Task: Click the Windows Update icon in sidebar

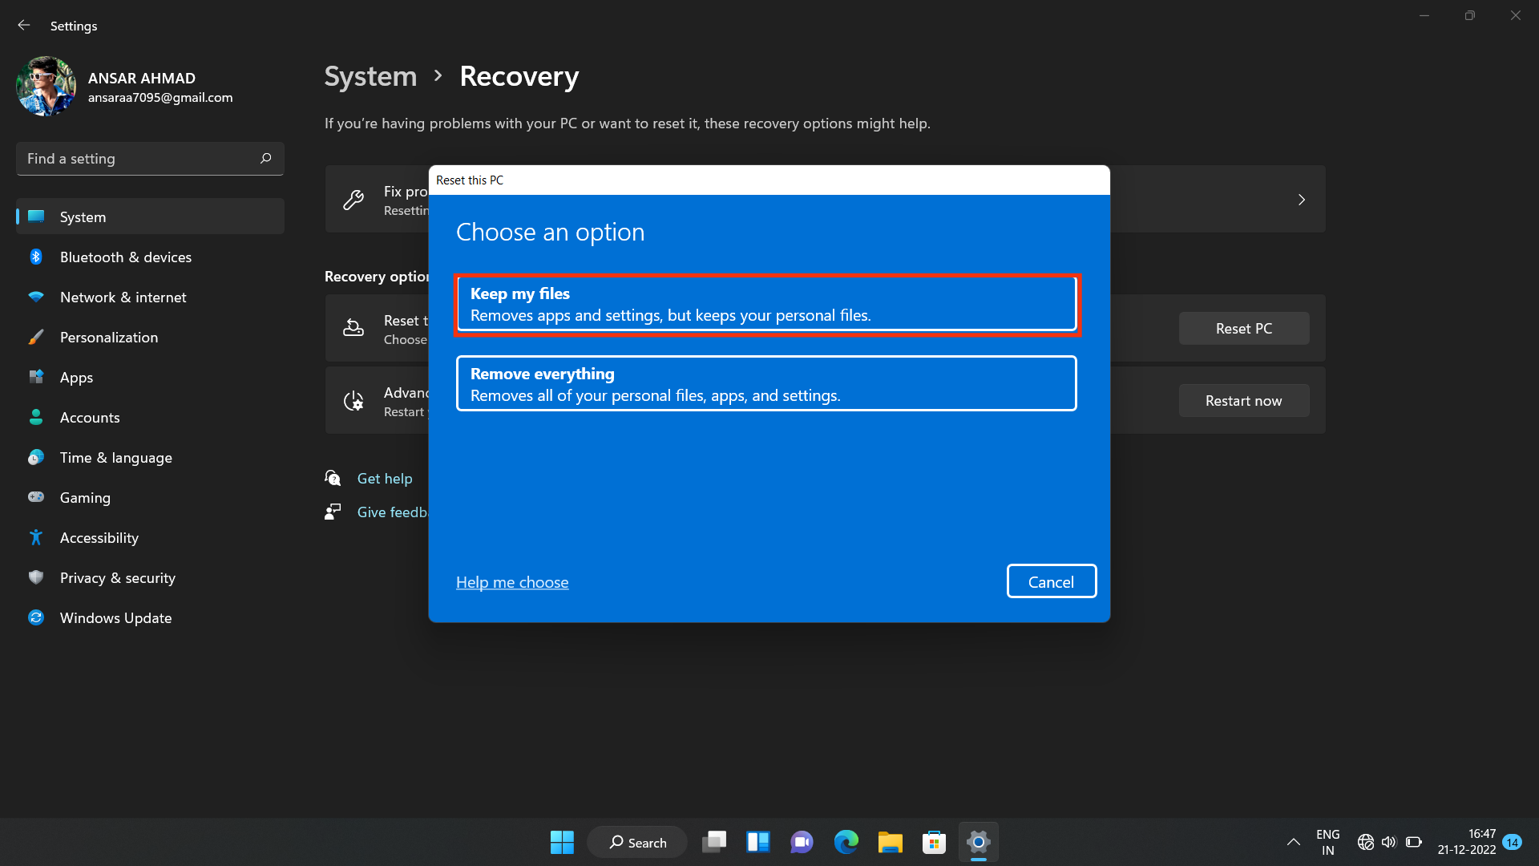Action: pyautogui.click(x=36, y=617)
